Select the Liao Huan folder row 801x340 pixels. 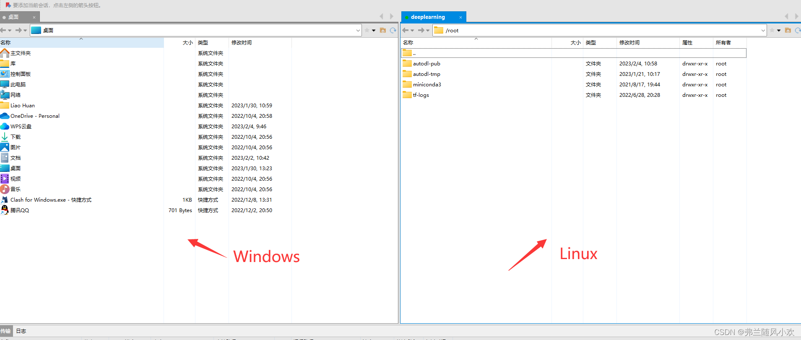click(146, 105)
